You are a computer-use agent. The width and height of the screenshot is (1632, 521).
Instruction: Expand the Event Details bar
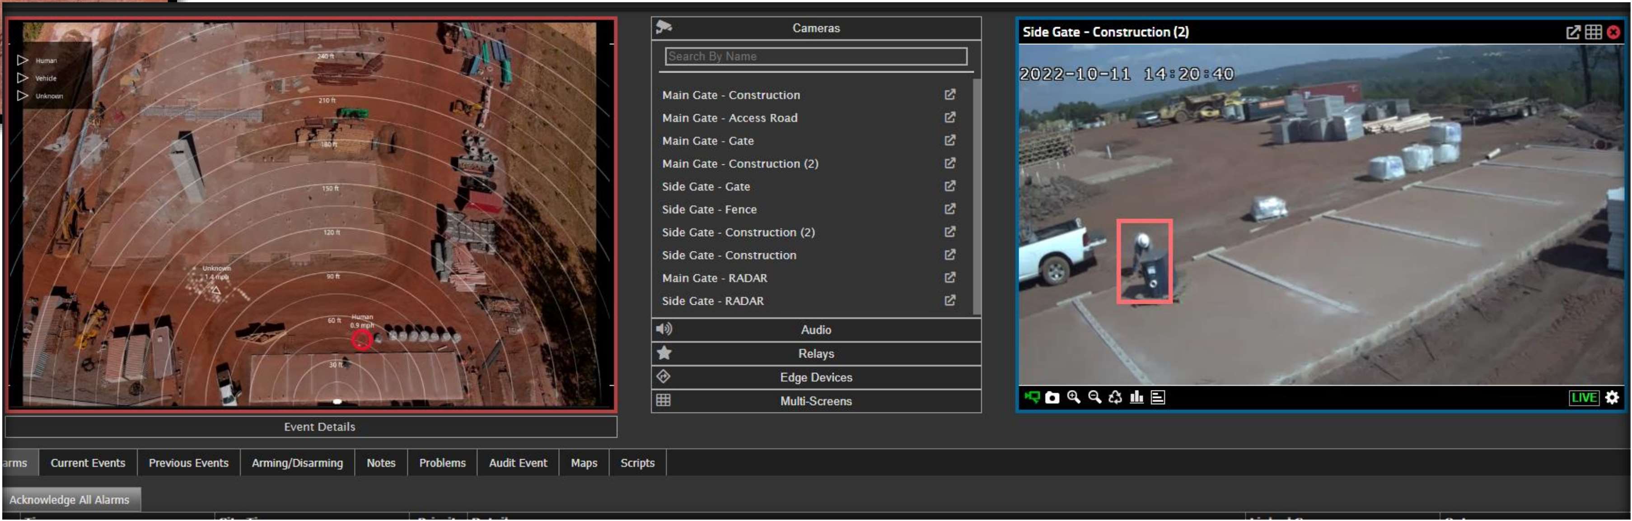[311, 427]
